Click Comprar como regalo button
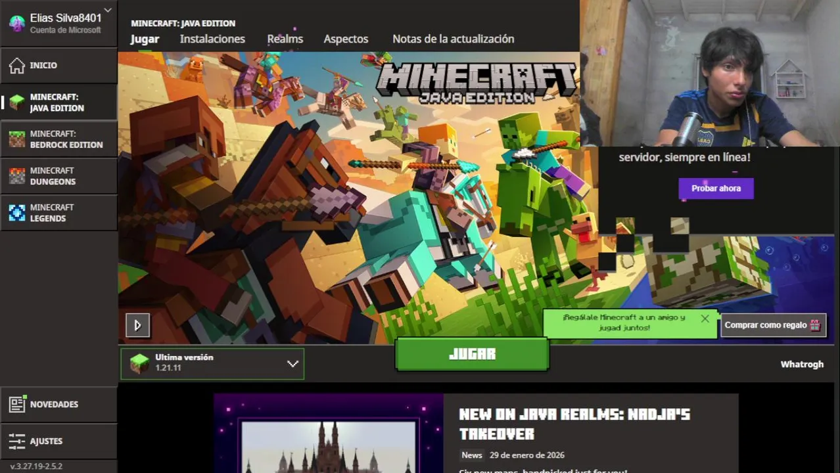This screenshot has width=840, height=473. tap(773, 325)
